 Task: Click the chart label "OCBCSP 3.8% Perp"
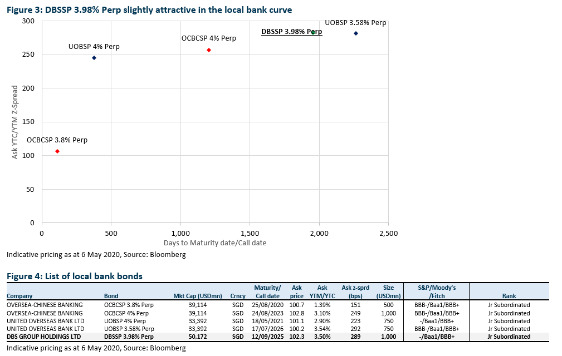pos(57,140)
